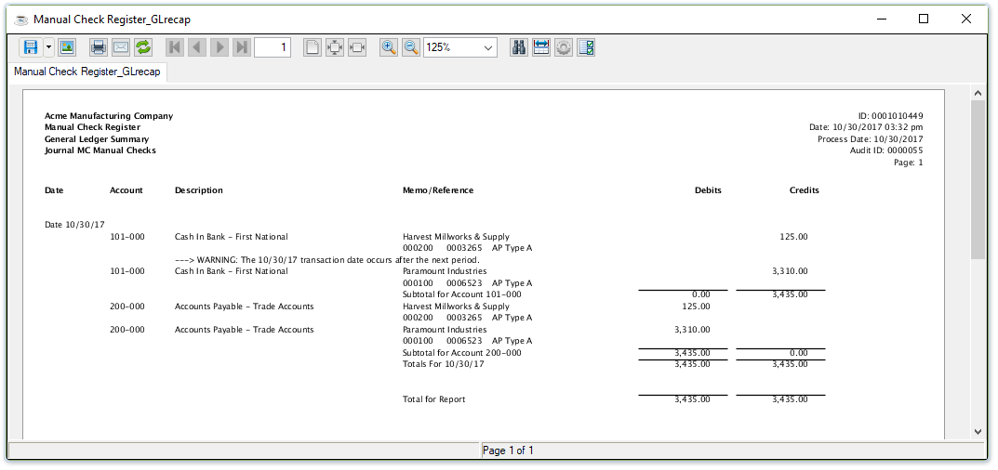Click 'Totals For 10/30/17' text

pyautogui.click(x=443, y=364)
